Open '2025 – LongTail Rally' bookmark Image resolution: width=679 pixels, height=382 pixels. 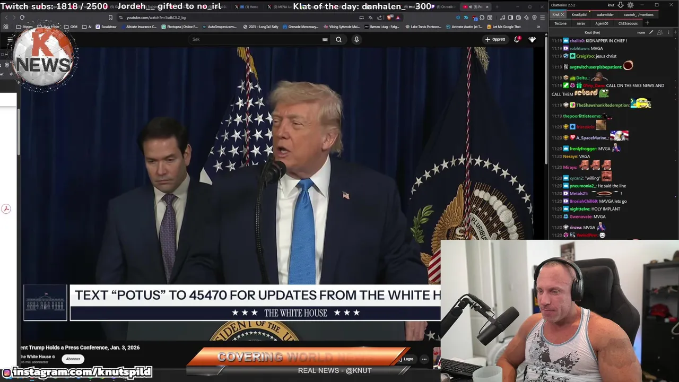260,27
